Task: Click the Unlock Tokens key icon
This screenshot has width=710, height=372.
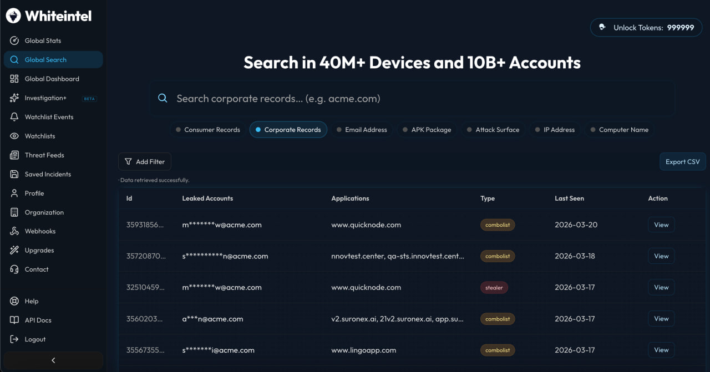Action: coord(602,27)
